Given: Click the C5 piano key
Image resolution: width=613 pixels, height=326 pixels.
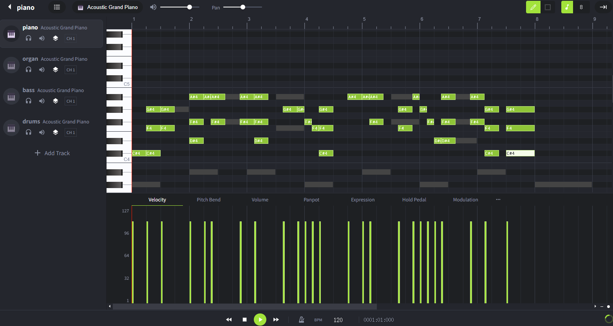Looking at the screenshot, I should coord(119,84).
